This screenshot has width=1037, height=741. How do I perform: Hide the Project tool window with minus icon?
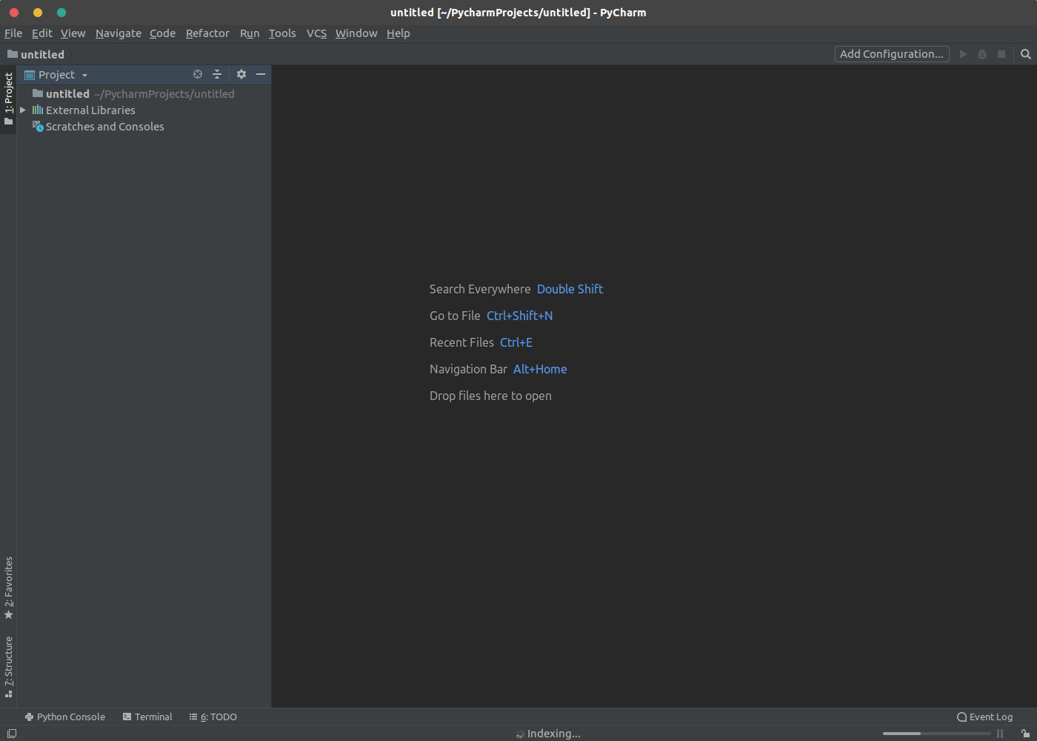click(x=261, y=74)
